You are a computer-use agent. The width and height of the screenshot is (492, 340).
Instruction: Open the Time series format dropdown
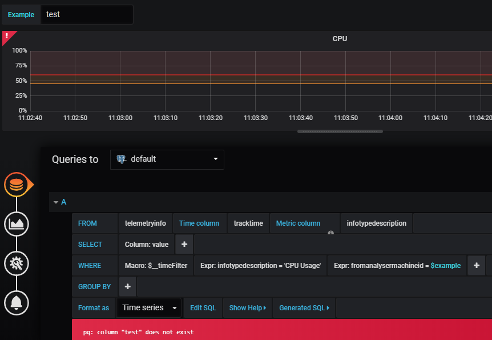pyautogui.click(x=148, y=307)
